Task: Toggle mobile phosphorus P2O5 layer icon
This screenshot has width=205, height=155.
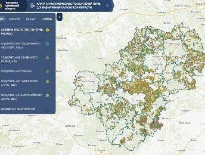Action: 48,44
